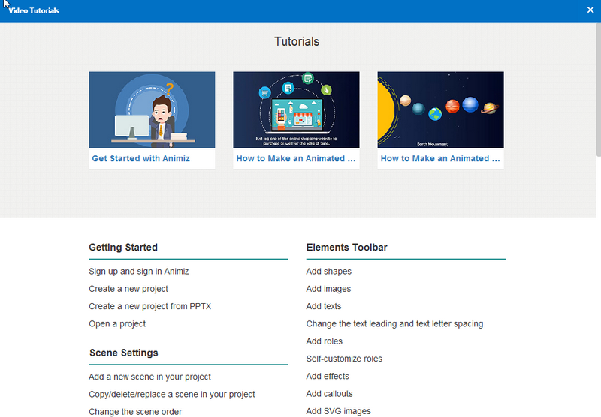
Task: Open 'Add a new scene in your project'
Action: coord(149,376)
